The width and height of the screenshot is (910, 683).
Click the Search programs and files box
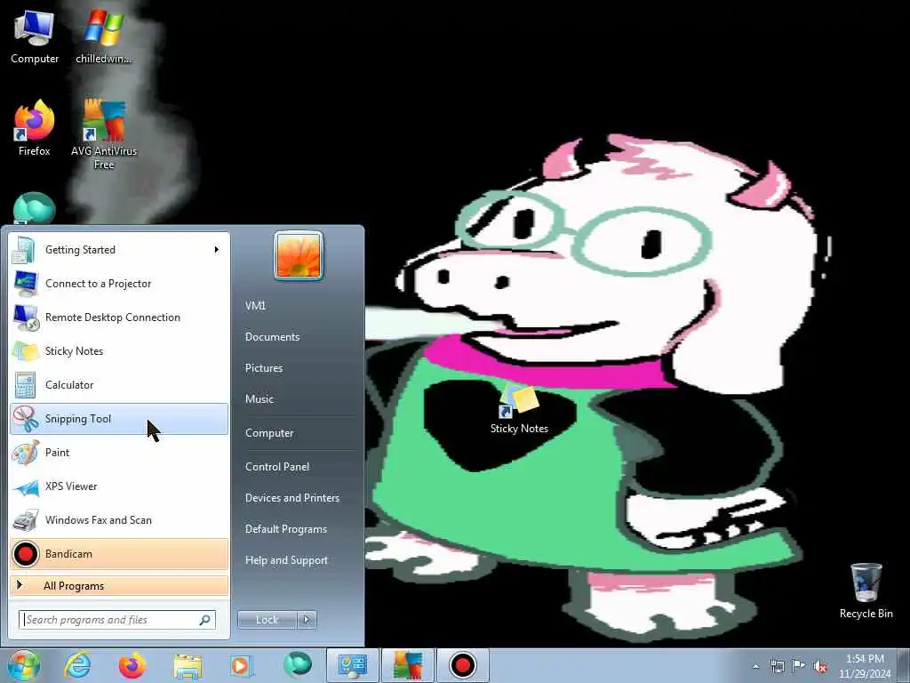pos(117,620)
